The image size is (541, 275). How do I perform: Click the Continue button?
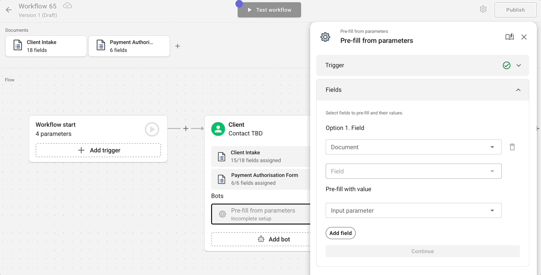[x=423, y=251]
